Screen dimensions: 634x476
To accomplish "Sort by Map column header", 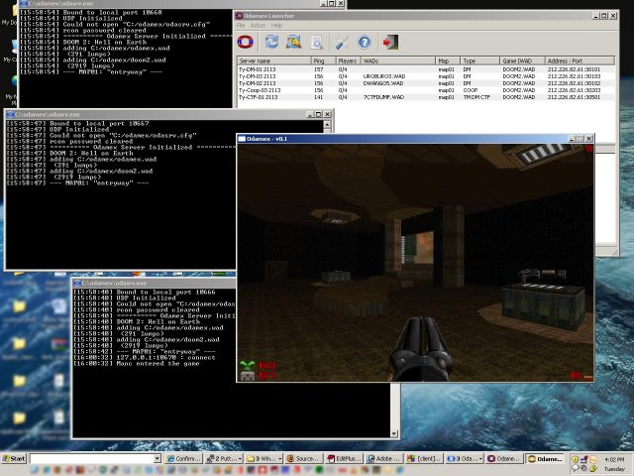I will 448,60.
